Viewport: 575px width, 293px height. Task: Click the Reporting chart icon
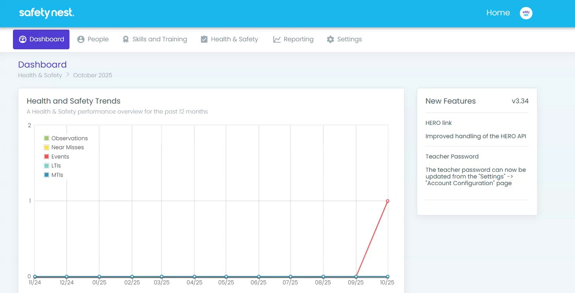click(277, 39)
